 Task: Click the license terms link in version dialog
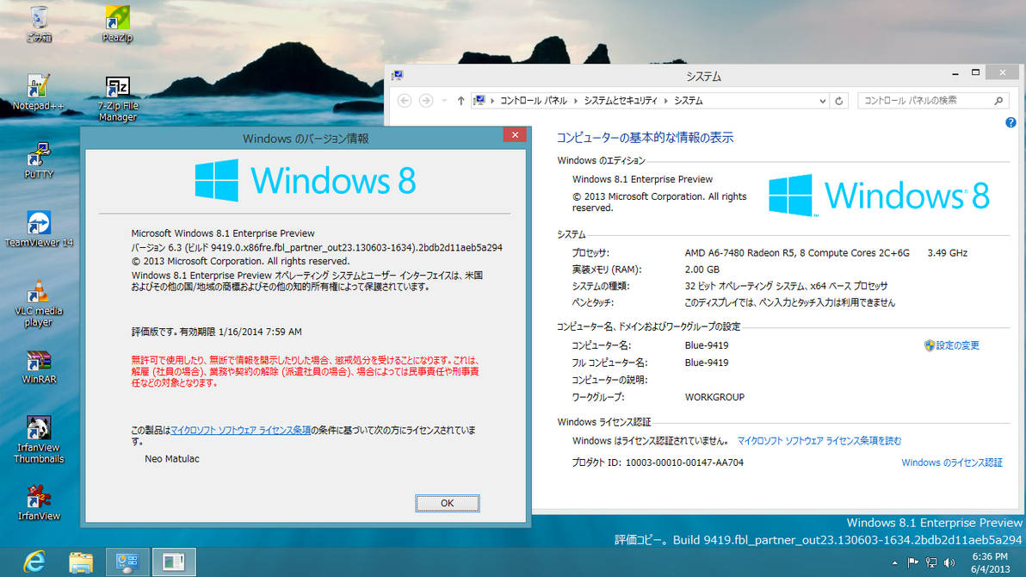pos(240,431)
